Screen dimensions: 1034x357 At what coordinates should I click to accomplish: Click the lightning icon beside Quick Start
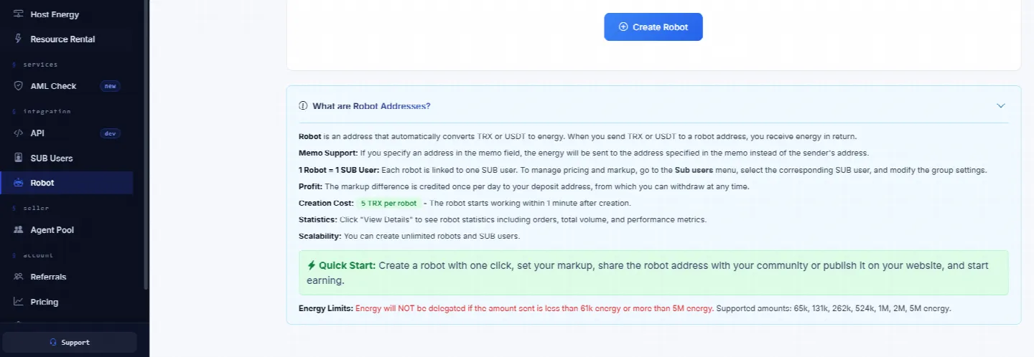312,265
